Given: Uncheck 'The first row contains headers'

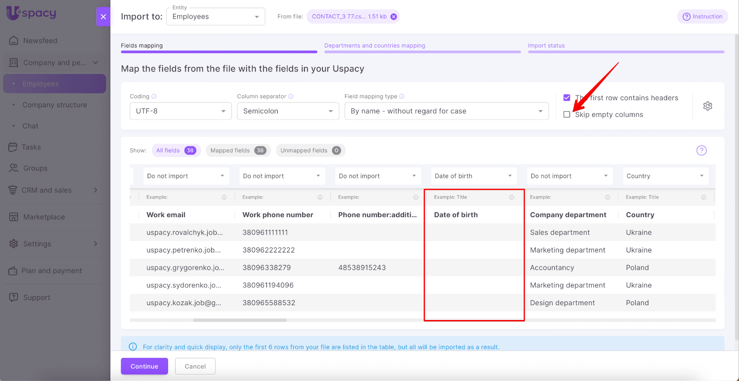Looking at the screenshot, I should pos(567,98).
